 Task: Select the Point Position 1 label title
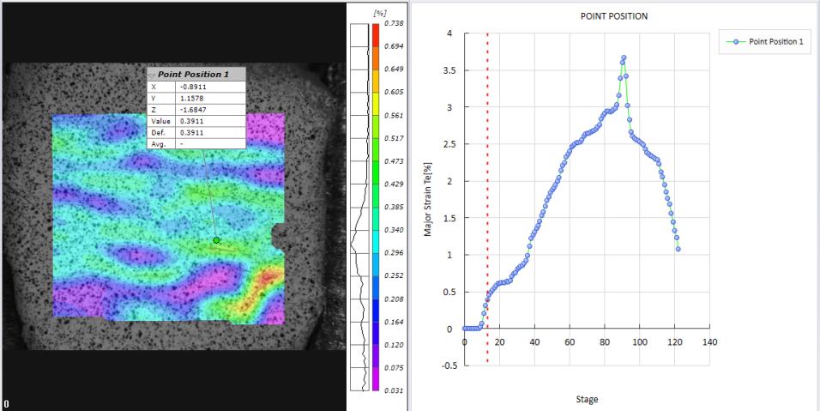click(x=193, y=75)
